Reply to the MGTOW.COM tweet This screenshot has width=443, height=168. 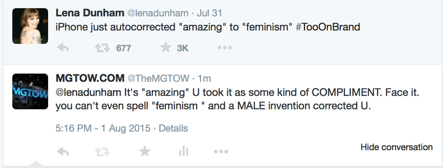63,151
